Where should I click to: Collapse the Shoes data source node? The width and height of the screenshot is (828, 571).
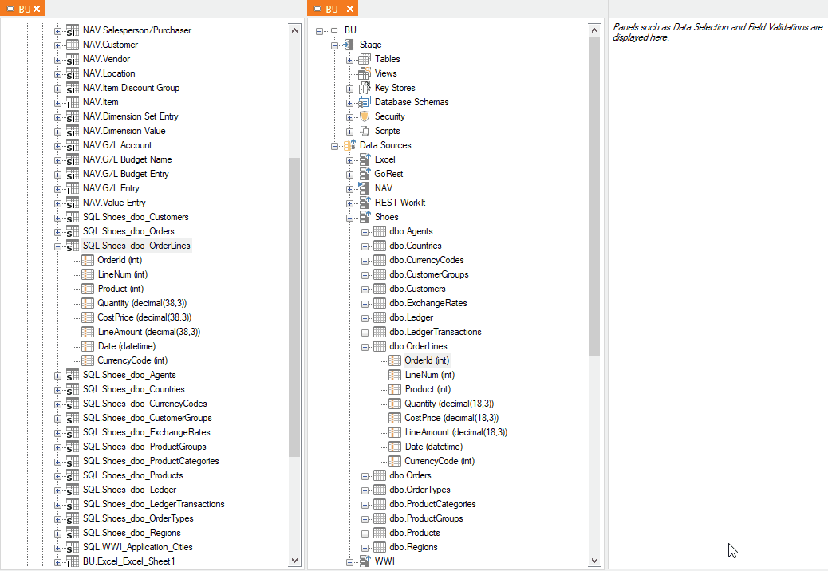pyautogui.click(x=349, y=218)
